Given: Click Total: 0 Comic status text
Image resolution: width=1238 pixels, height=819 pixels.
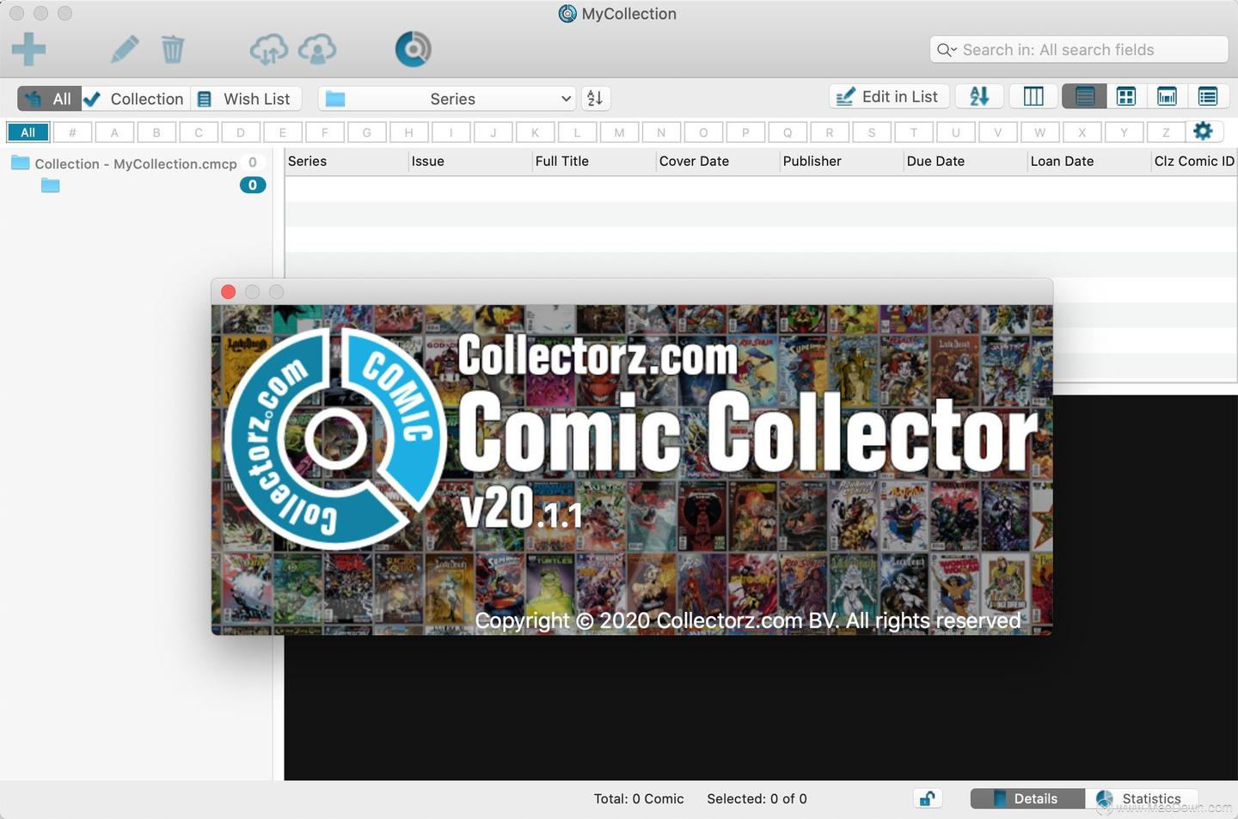Looking at the screenshot, I should pos(639,798).
